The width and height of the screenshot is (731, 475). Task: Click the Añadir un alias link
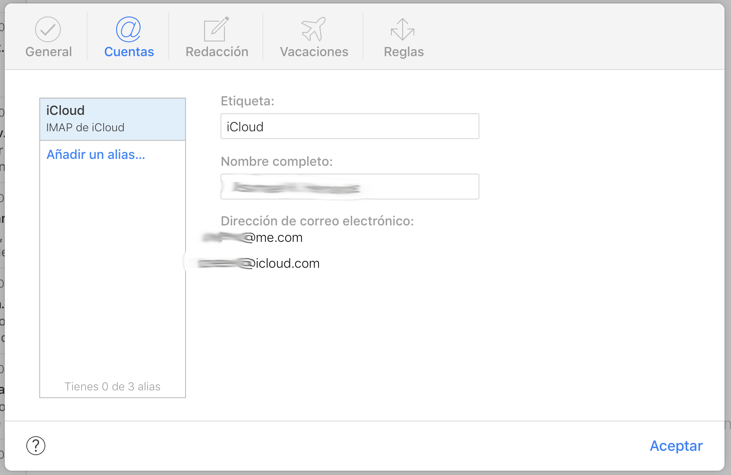pyautogui.click(x=96, y=155)
